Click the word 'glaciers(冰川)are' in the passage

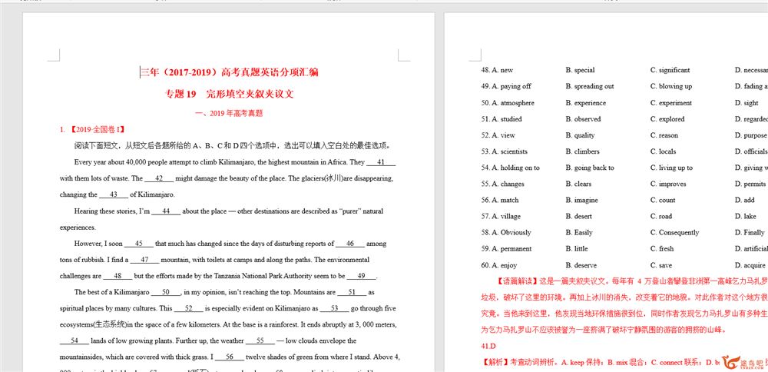(326, 178)
